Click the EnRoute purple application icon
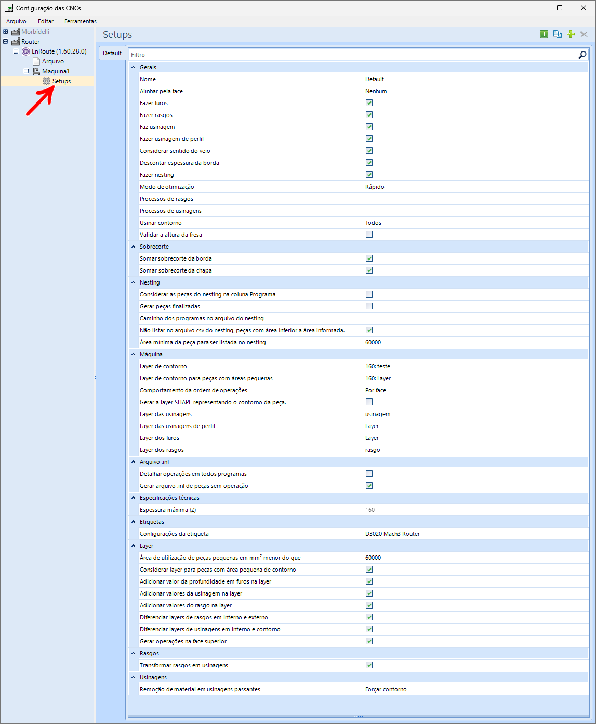The height and width of the screenshot is (724, 596). pos(25,51)
